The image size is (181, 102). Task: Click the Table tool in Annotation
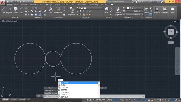click(x=64, y=14)
